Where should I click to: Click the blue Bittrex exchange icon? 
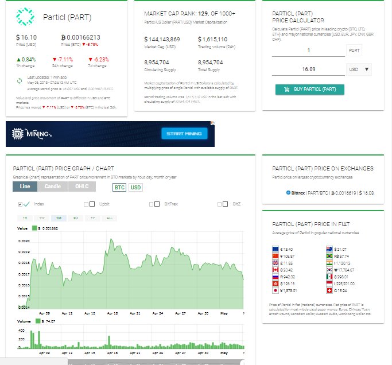tap(288, 192)
